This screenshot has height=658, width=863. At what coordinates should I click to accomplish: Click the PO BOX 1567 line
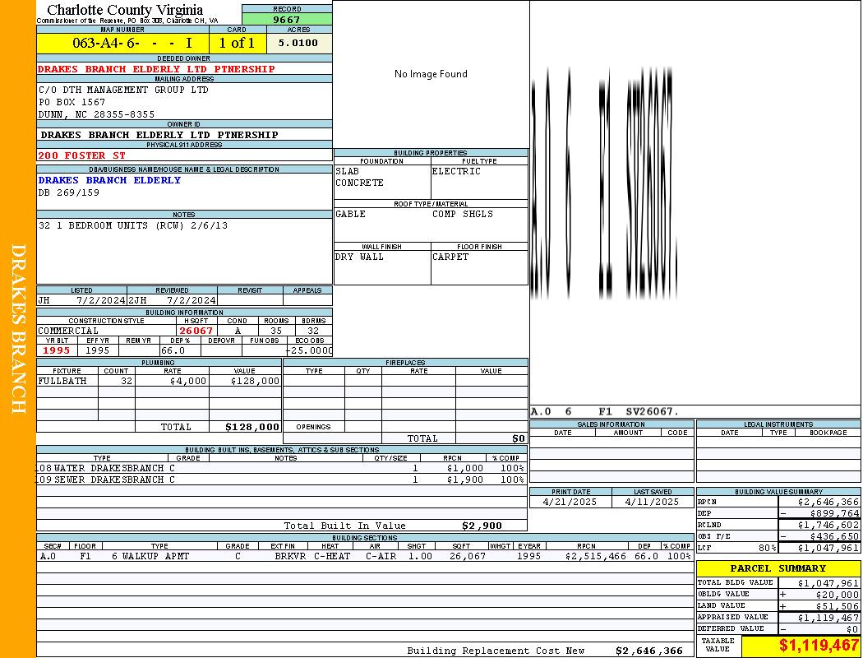tap(72, 103)
